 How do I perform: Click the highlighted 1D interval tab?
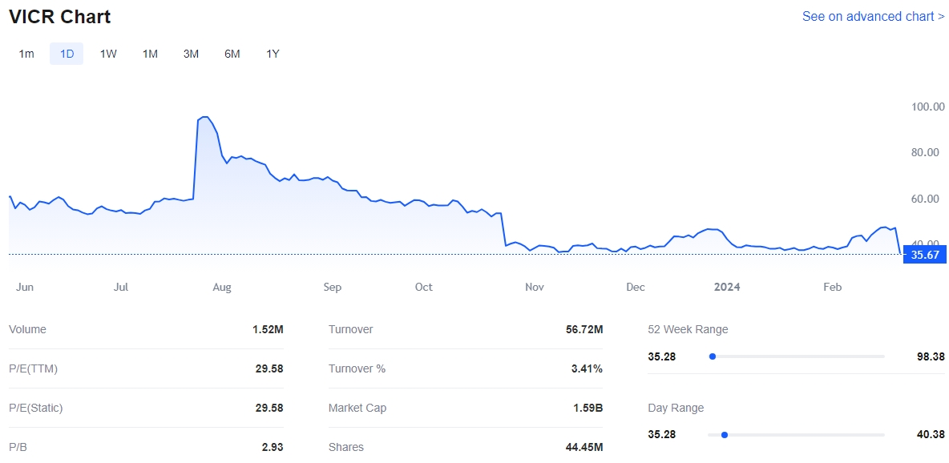pos(67,54)
